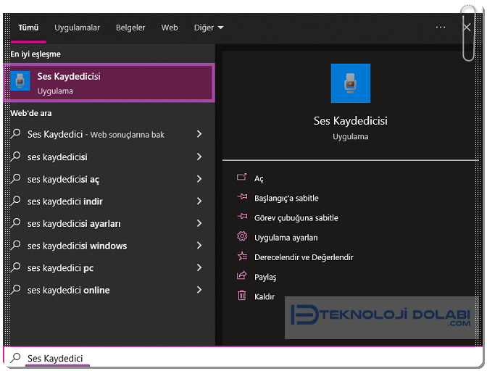Viewport: 487px width, 371px height.
Task: Close the search panel with the X
Action: 467,28
